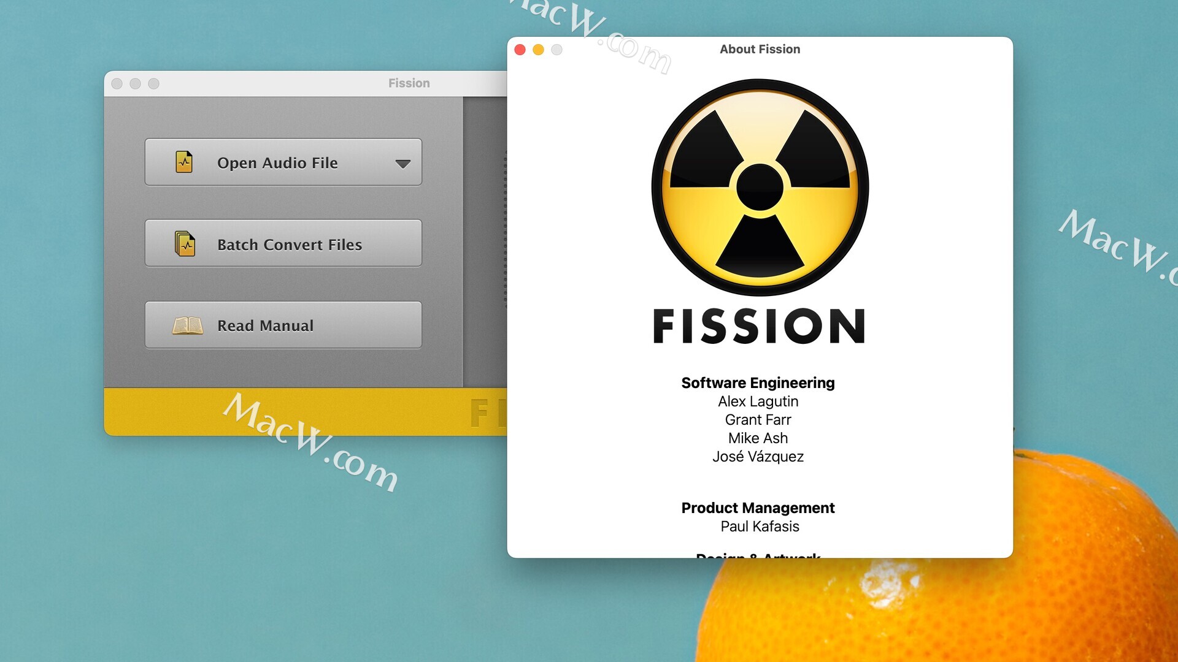Click the name Mike Ash
This screenshot has height=662, width=1178.
(x=758, y=438)
